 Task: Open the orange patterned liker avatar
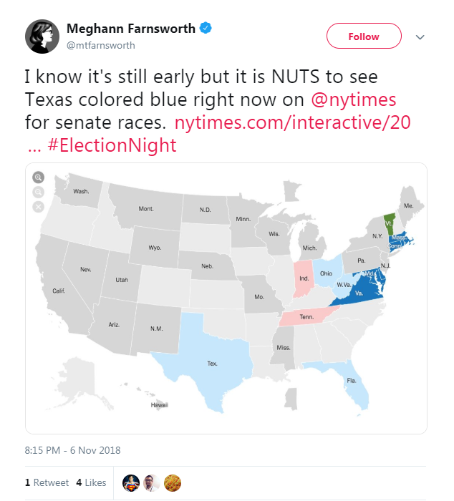click(x=173, y=483)
